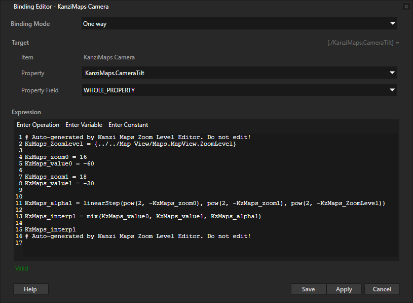Open the Enter Operation menu
The height and width of the screenshot is (303, 413).
(x=38, y=125)
